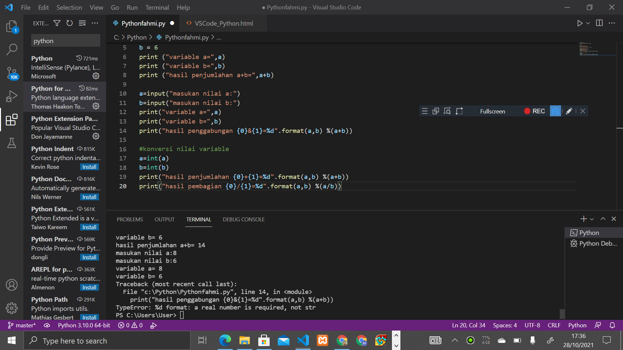Viewport: 623px width, 350px height.
Task: Open extensions view more actions menu
Action: (x=95, y=23)
